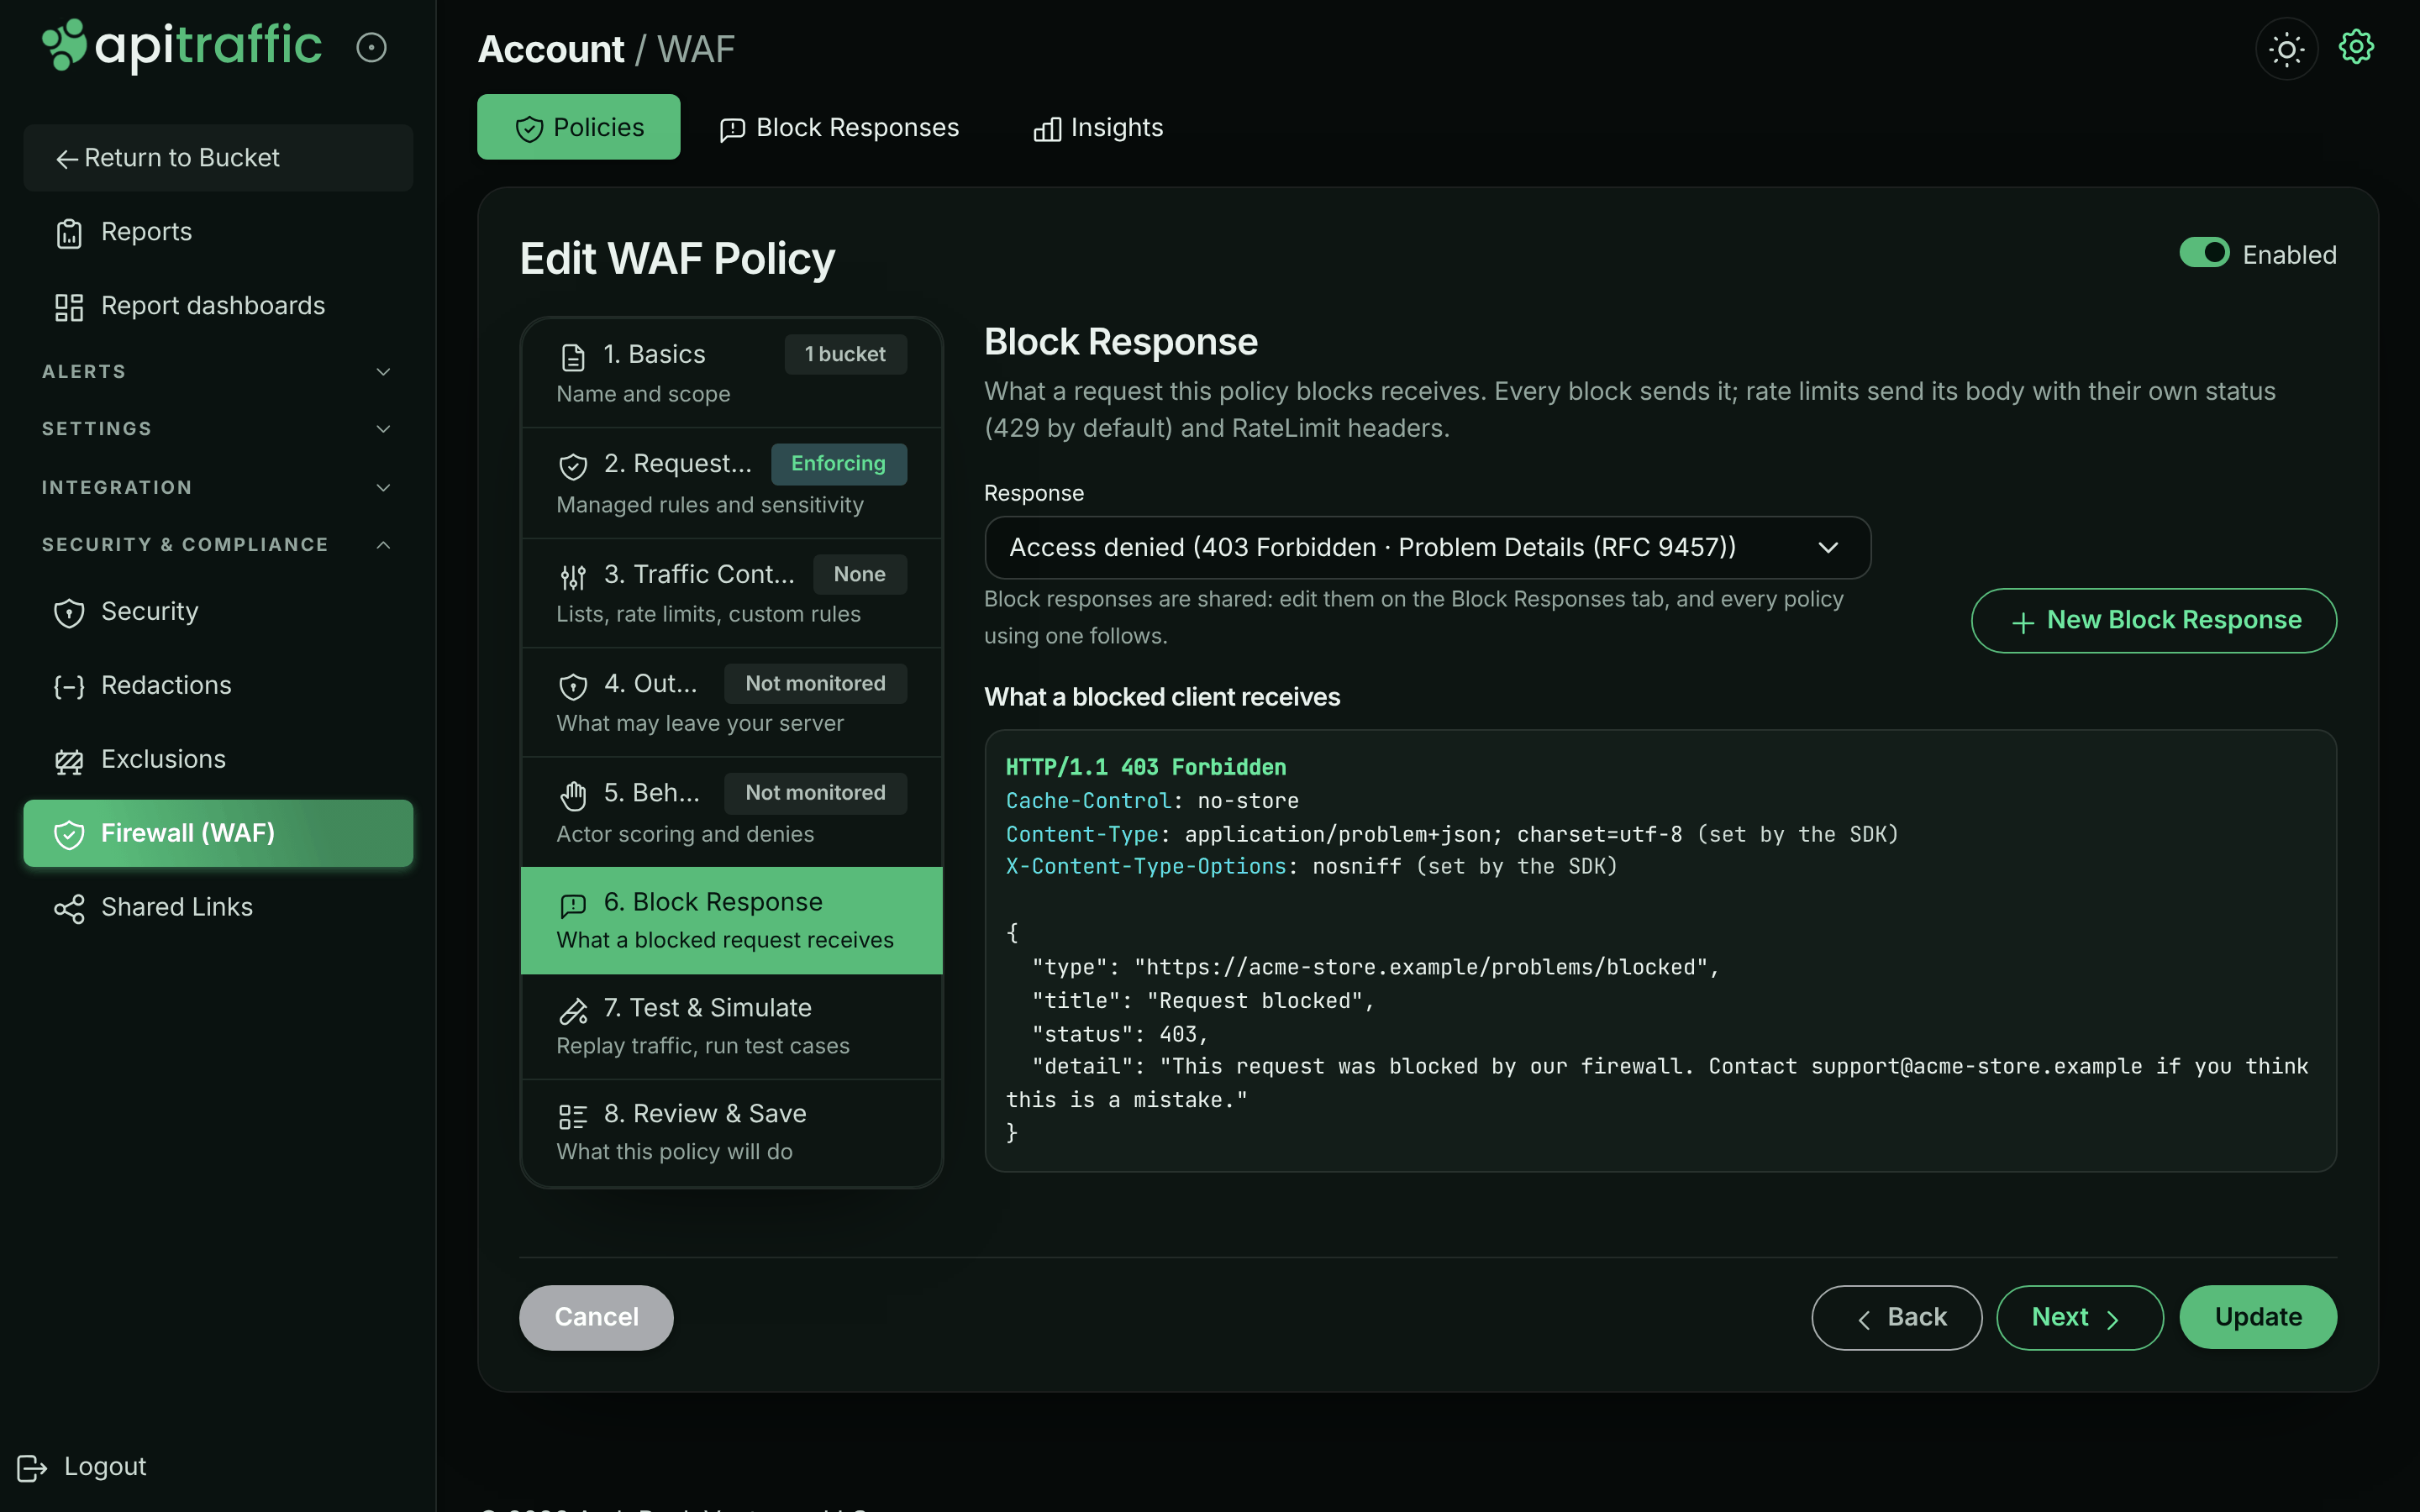Click the "Managed rules and sensitivity" subtitle
Screen dimensions: 2420x1512
point(710,505)
